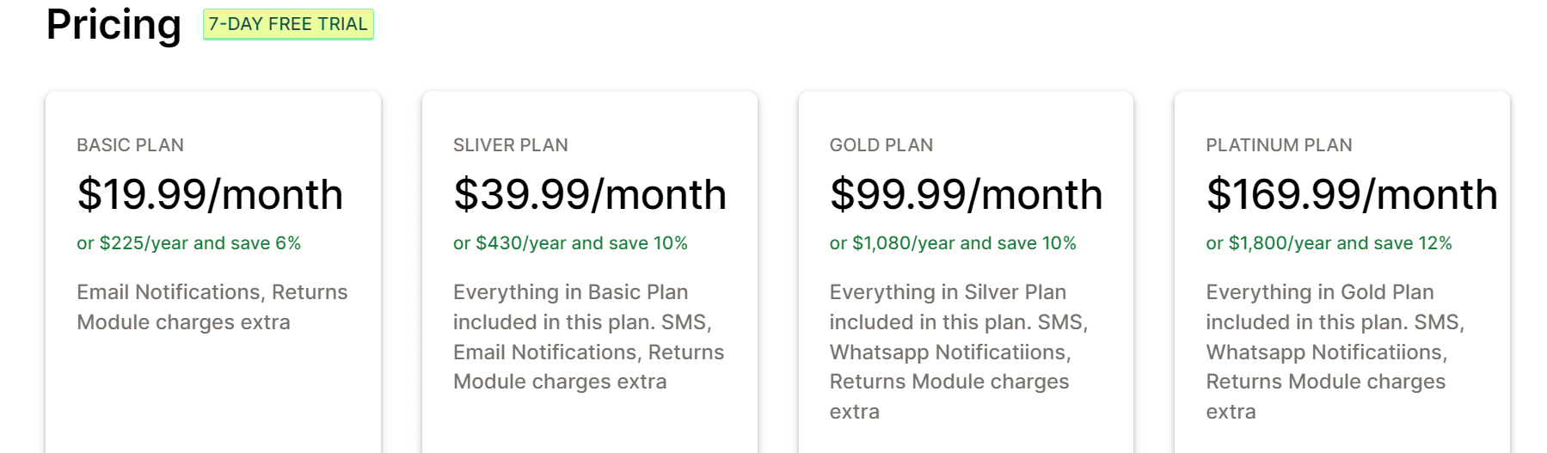1547x453 pixels.
Task: Click the 7-DAY FREE TRIAL badge
Action: point(288,24)
